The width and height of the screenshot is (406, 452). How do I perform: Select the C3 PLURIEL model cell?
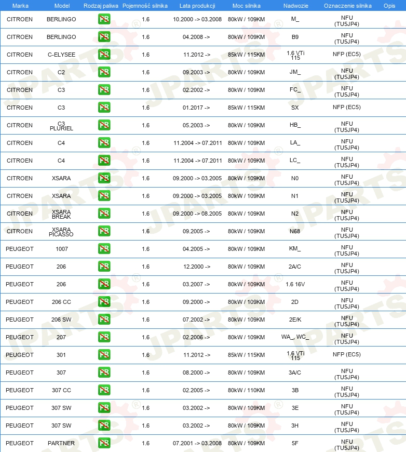pos(61,126)
